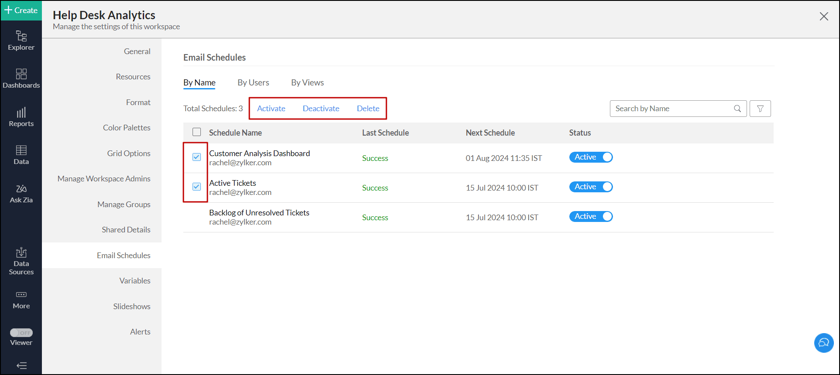Viewport: 840px width, 375px height.
Task: Toggle the Viewer mode switch
Action: point(21,333)
